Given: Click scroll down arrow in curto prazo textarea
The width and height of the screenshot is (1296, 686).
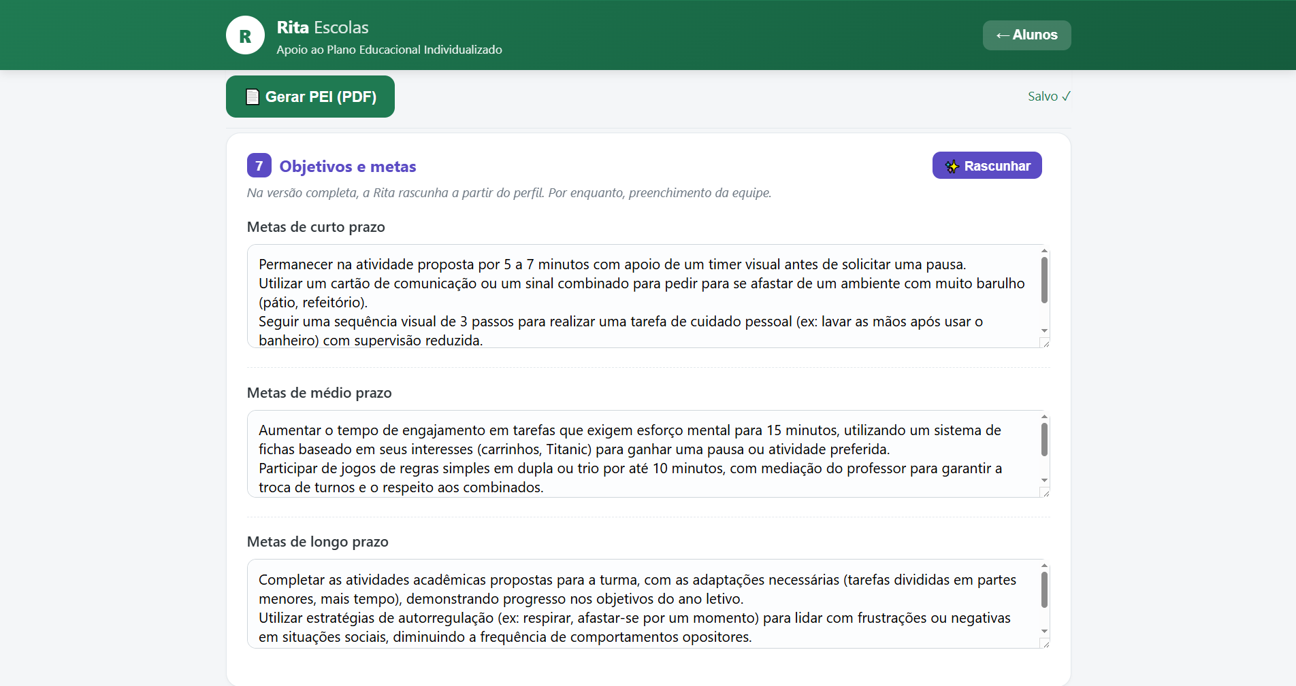Looking at the screenshot, I should point(1044,330).
